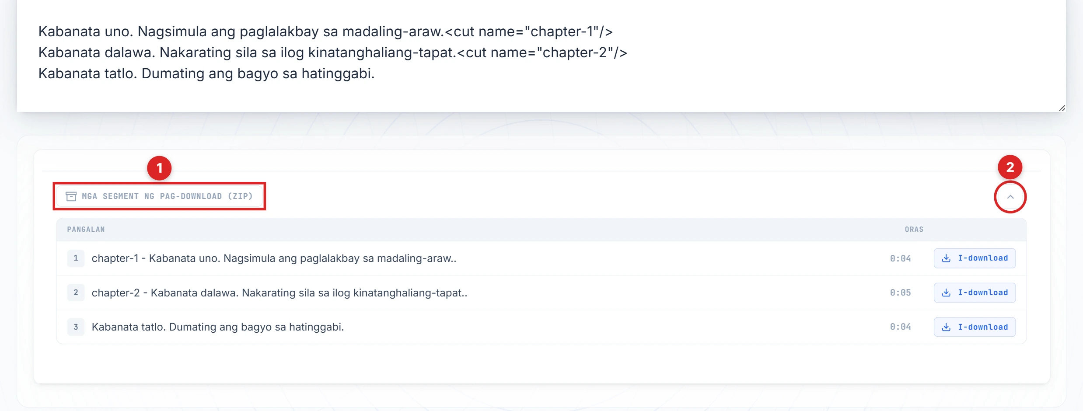1083x411 pixels.
Task: Click the 0:05 duration of chapter-2
Action: click(900, 293)
